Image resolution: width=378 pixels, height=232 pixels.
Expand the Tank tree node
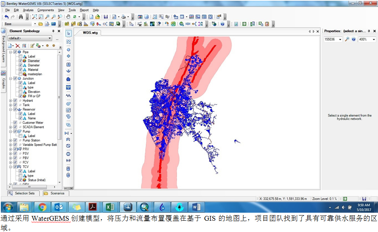click(10, 105)
